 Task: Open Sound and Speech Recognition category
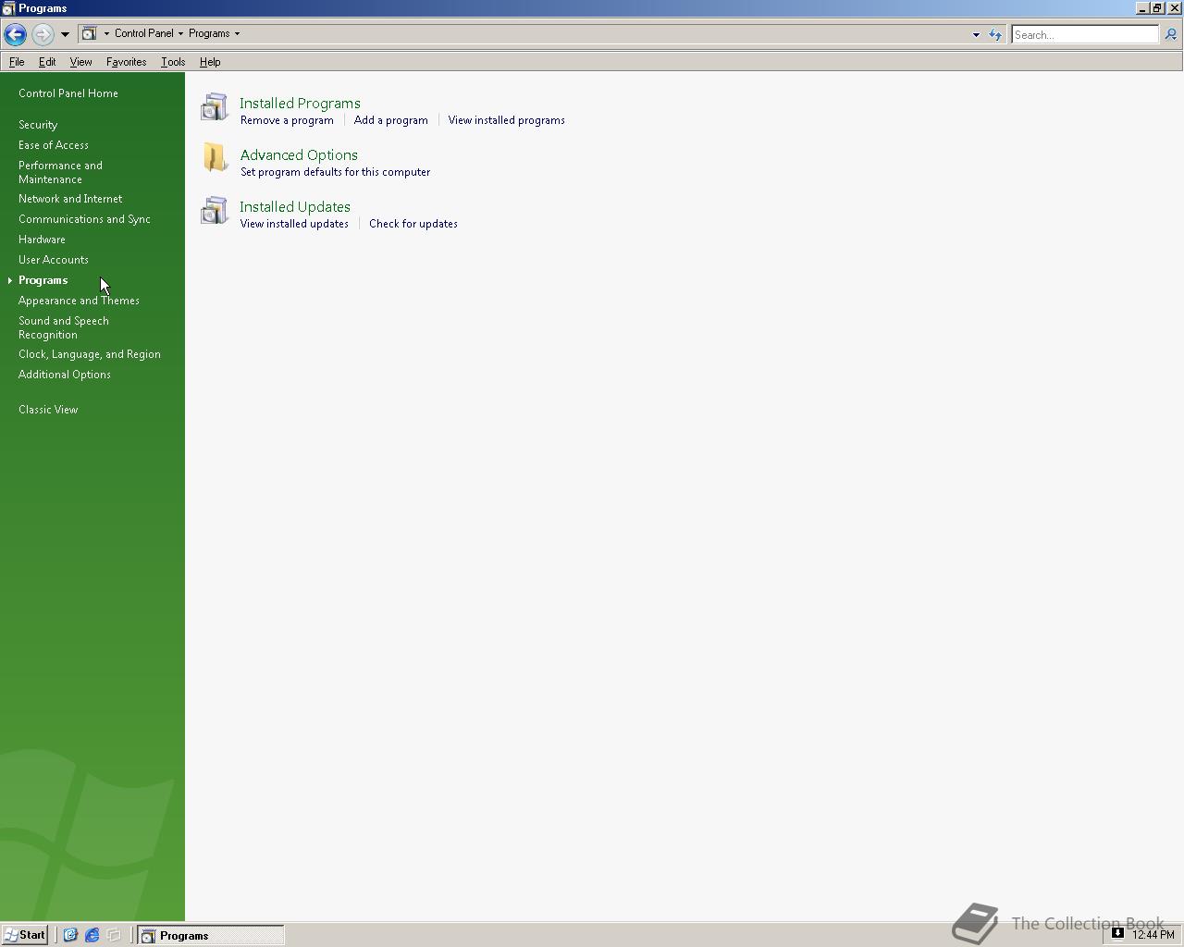point(64,327)
